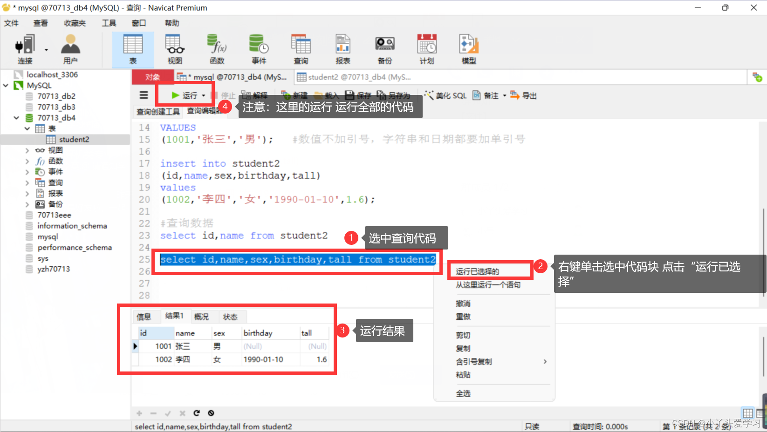
Task: Open the 文件 menu
Action: [11, 23]
